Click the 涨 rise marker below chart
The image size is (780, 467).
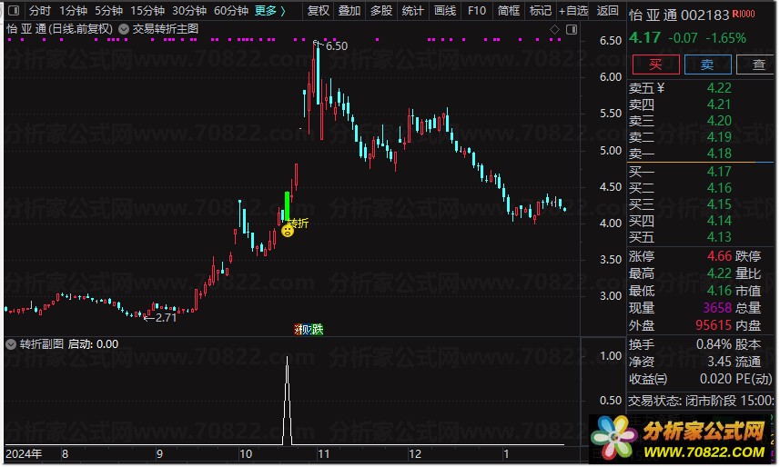coord(298,330)
